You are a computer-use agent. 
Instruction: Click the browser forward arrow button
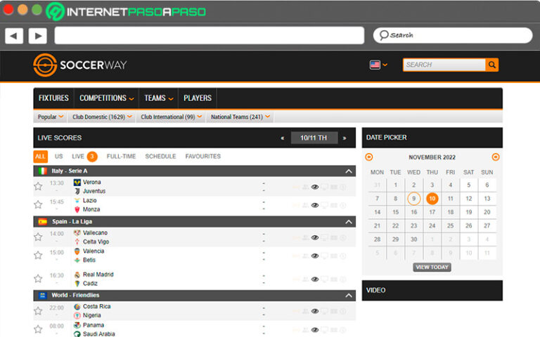point(37,35)
